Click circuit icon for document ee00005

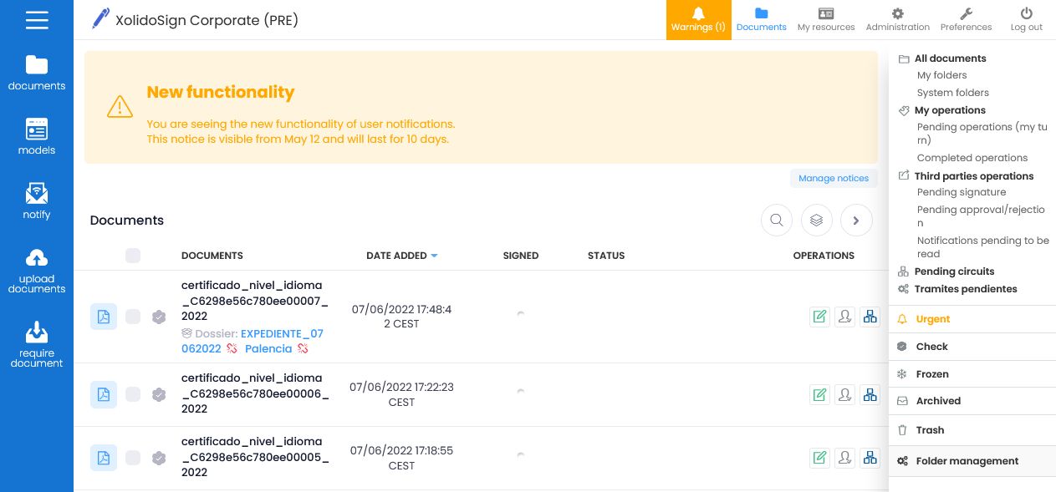pos(870,457)
